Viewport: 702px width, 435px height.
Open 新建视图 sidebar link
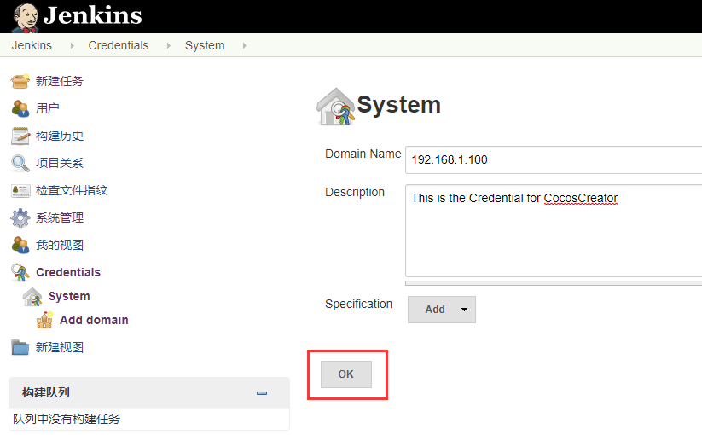tap(60, 347)
